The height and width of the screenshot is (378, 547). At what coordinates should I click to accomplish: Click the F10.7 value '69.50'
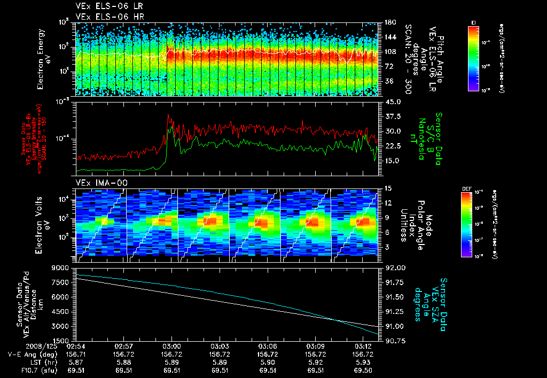[x=363, y=371]
